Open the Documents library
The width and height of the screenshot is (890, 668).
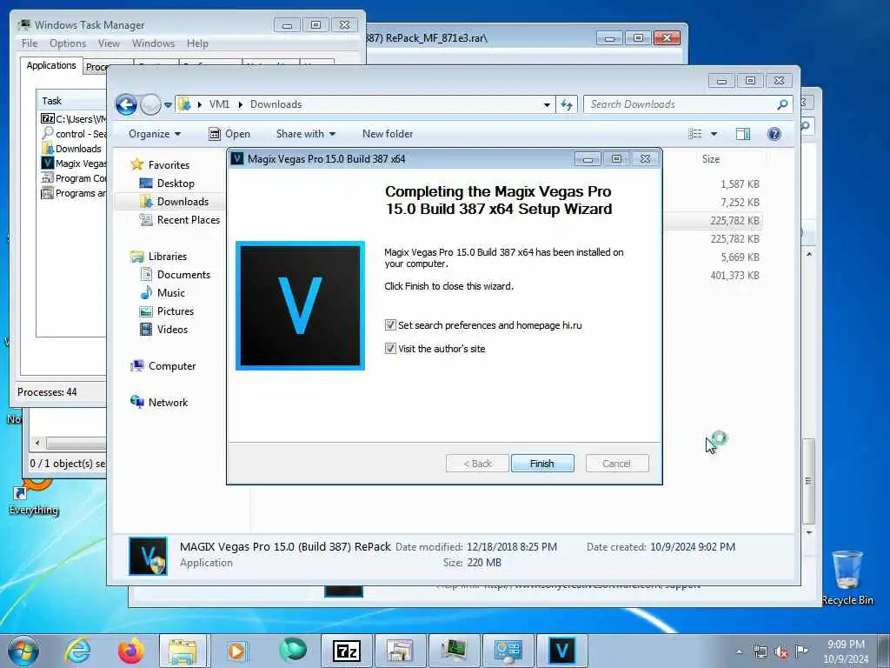183,274
